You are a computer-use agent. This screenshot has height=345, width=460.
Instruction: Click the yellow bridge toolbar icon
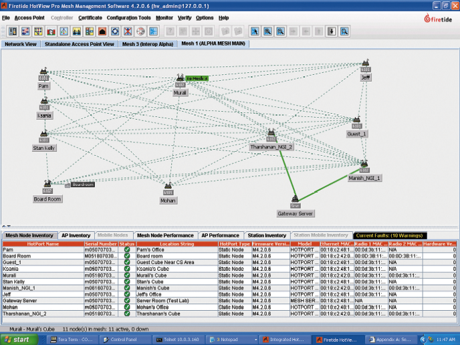[x=77, y=31]
